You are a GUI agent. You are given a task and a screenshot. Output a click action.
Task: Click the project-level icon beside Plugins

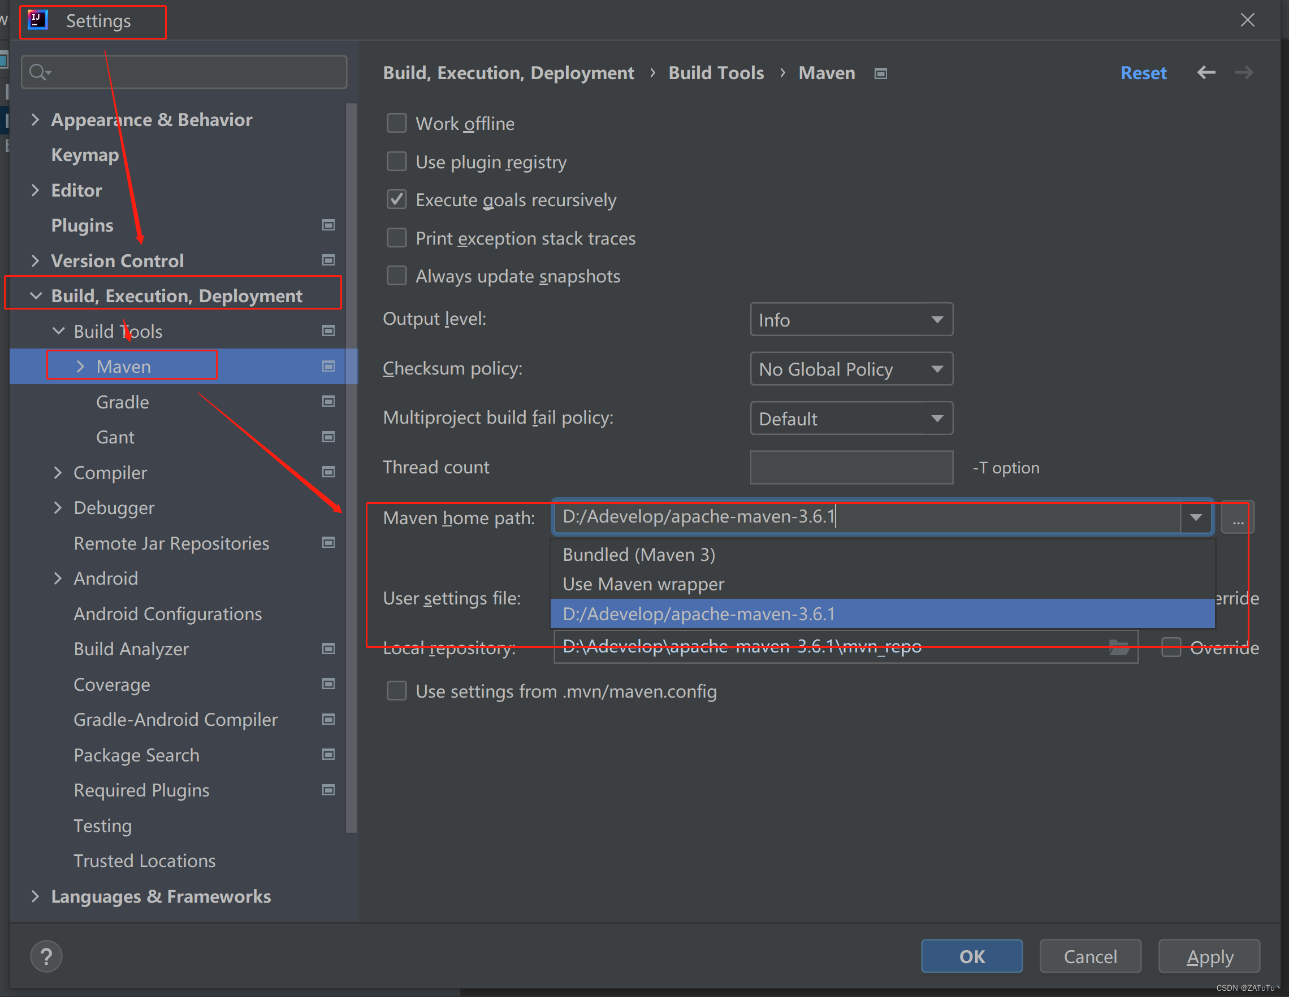pos(328,225)
